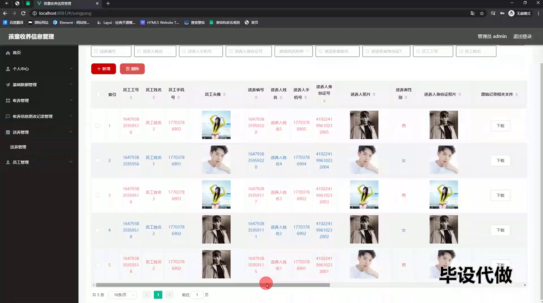Screen dimensions: 543x303
Task: Click 管理员 admin label
Action: click(492, 36)
